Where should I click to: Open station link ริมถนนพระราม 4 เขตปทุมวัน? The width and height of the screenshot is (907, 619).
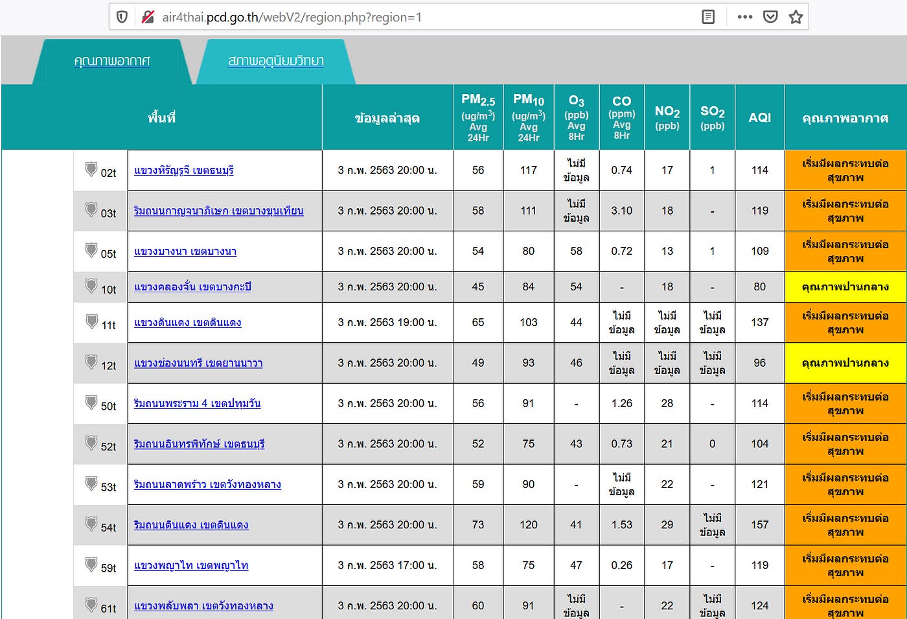(197, 403)
